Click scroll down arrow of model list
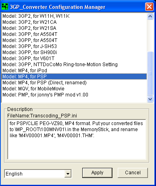 coord(150,99)
